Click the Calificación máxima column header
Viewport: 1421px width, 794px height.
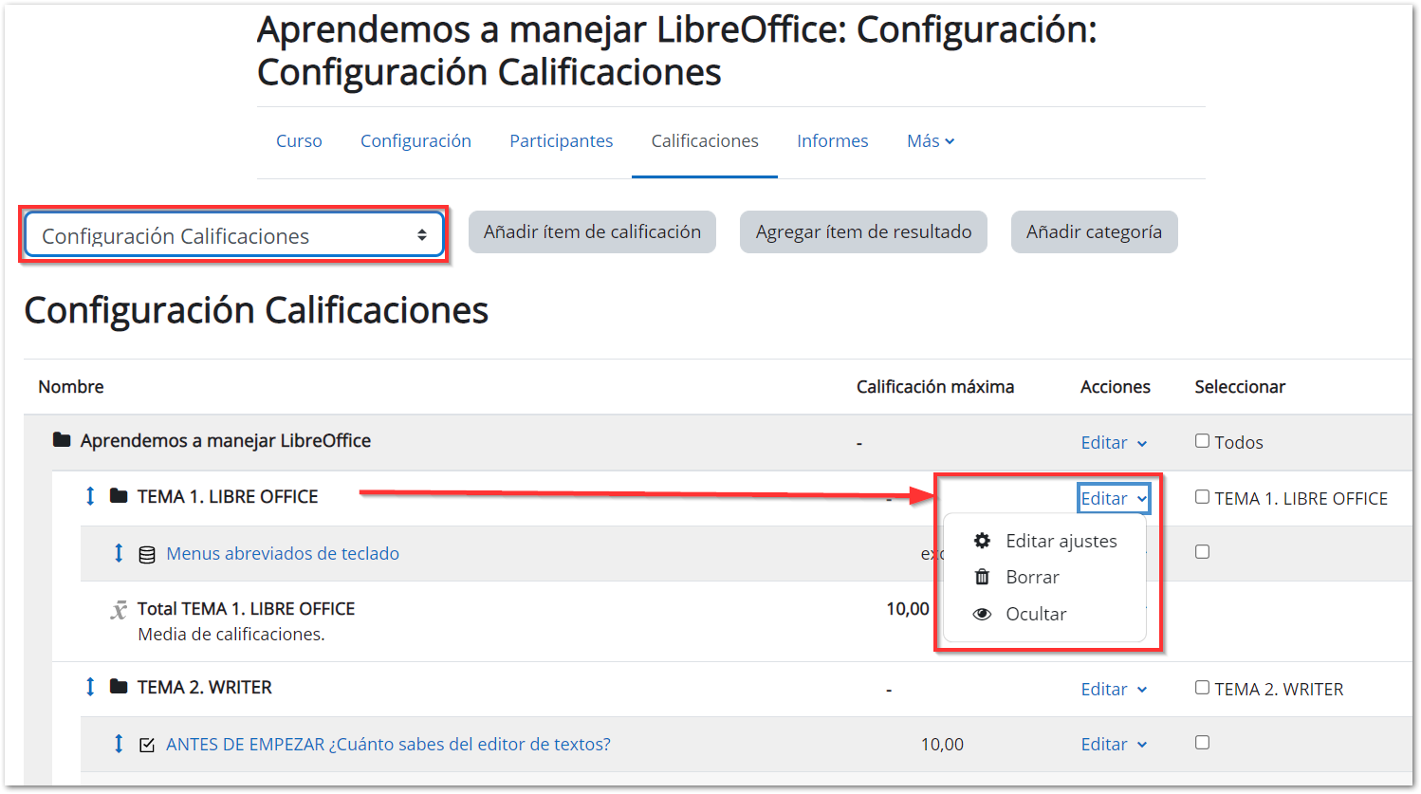(x=935, y=386)
